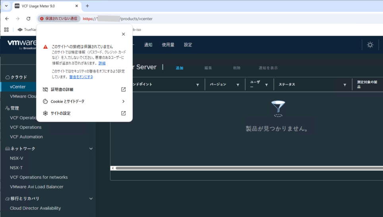Open the 設定 top menu
Image resolution: width=383 pixels, height=217 pixels.
pyautogui.click(x=188, y=45)
